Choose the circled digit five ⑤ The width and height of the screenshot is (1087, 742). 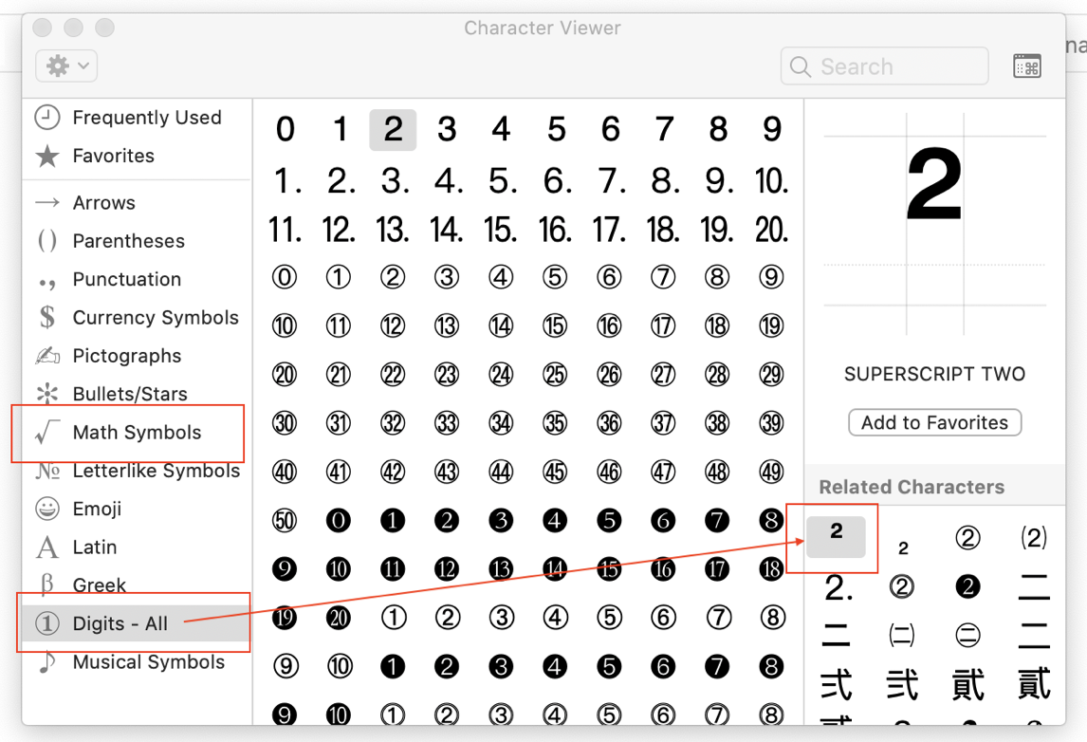[x=555, y=277]
